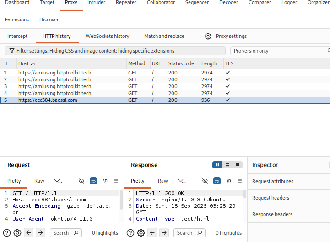
Task: Open help icon under Response panel
Action: (130, 233)
